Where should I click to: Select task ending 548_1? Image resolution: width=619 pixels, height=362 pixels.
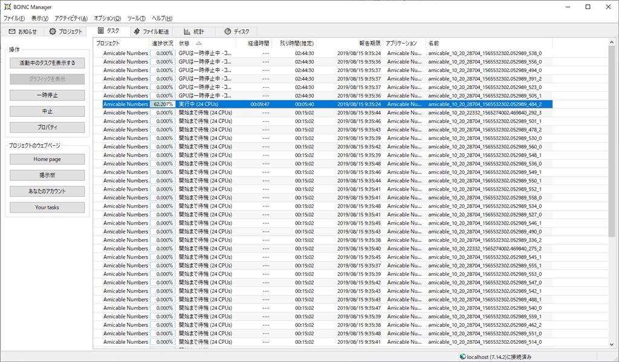tap(323, 156)
